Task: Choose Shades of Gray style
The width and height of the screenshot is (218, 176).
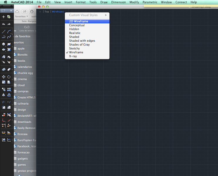Action: 87,45
